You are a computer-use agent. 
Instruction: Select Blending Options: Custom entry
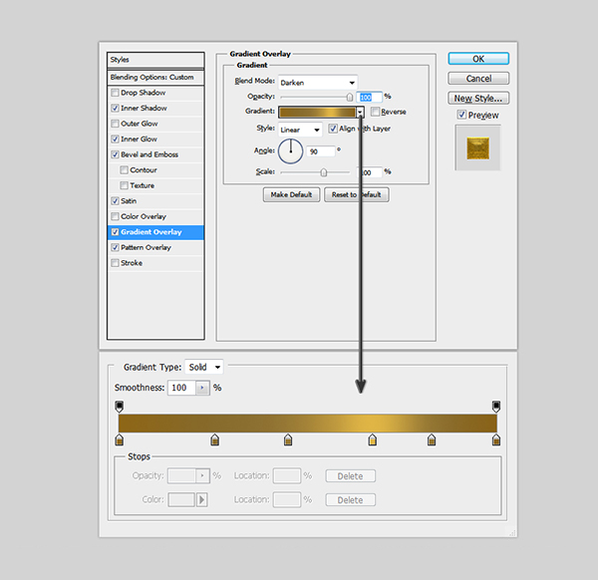(x=154, y=77)
